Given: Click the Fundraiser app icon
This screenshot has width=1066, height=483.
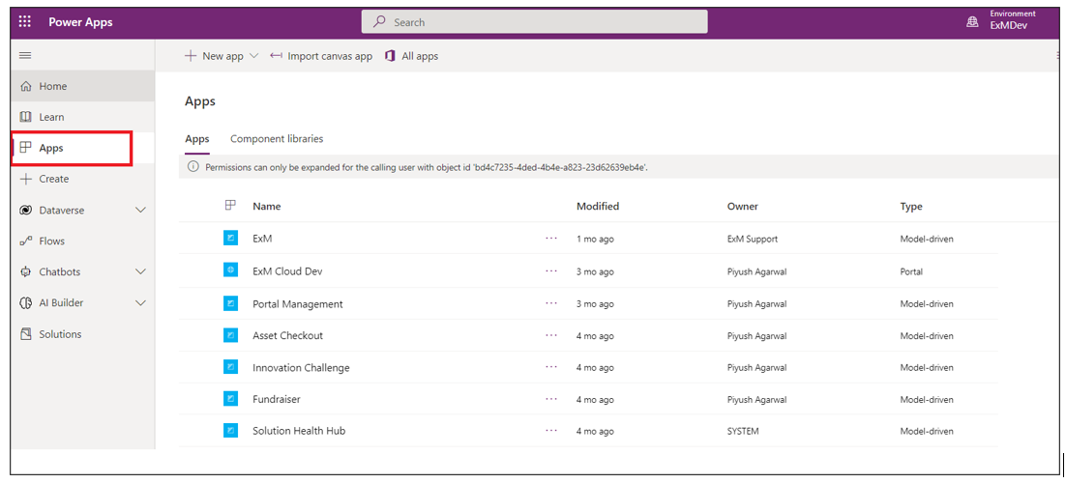Looking at the screenshot, I should (x=231, y=399).
